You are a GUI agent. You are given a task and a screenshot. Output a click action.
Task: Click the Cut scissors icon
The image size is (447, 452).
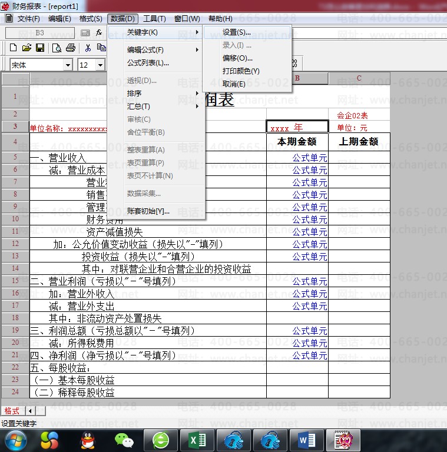(x=88, y=48)
